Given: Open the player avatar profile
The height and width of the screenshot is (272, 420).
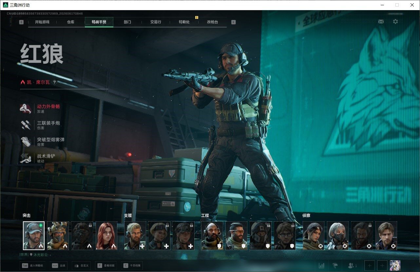Looking at the screenshot, I should point(395,265).
